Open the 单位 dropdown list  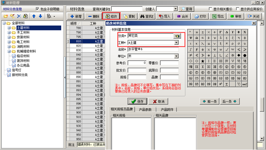point(177,56)
